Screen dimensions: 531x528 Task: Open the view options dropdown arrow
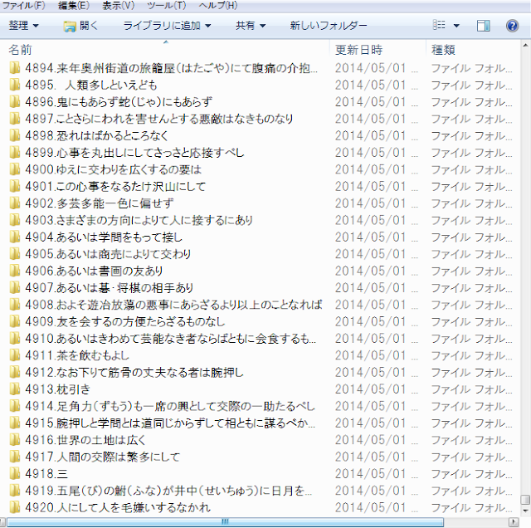click(x=456, y=26)
